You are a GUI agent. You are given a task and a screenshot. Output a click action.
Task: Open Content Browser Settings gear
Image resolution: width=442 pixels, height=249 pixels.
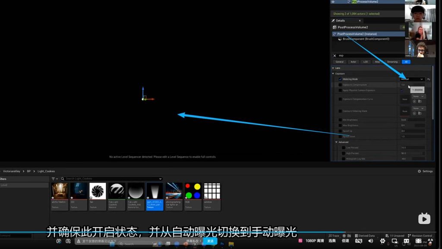pyautogui.click(x=425, y=171)
